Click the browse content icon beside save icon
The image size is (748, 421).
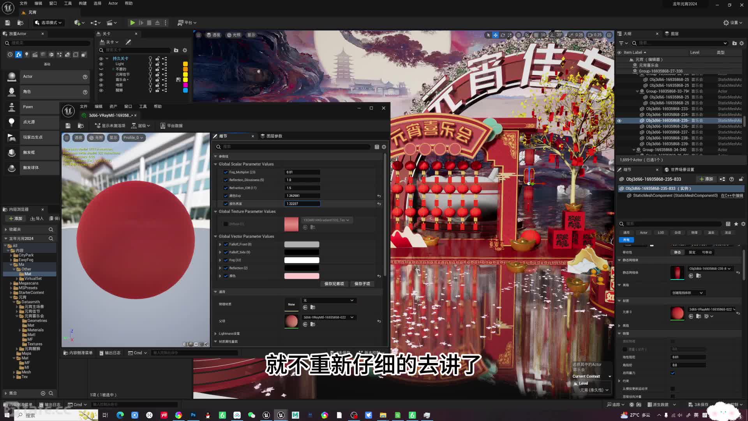coord(21,23)
